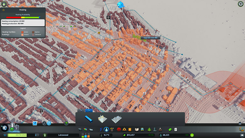245x138 pixels.
Task: Click the population count 68,223
Action: (166, 135)
